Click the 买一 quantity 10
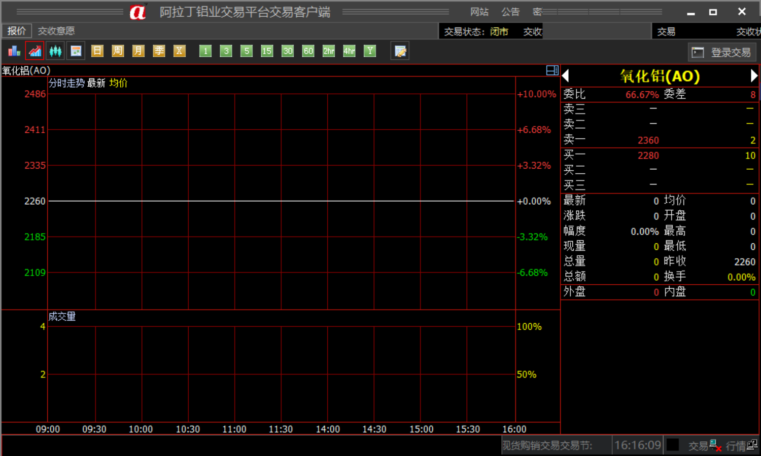Image resolution: width=761 pixels, height=456 pixels. click(x=750, y=156)
